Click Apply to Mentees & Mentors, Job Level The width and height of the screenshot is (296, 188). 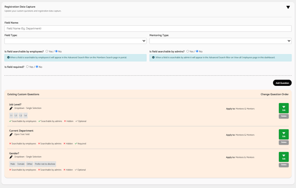240,109
